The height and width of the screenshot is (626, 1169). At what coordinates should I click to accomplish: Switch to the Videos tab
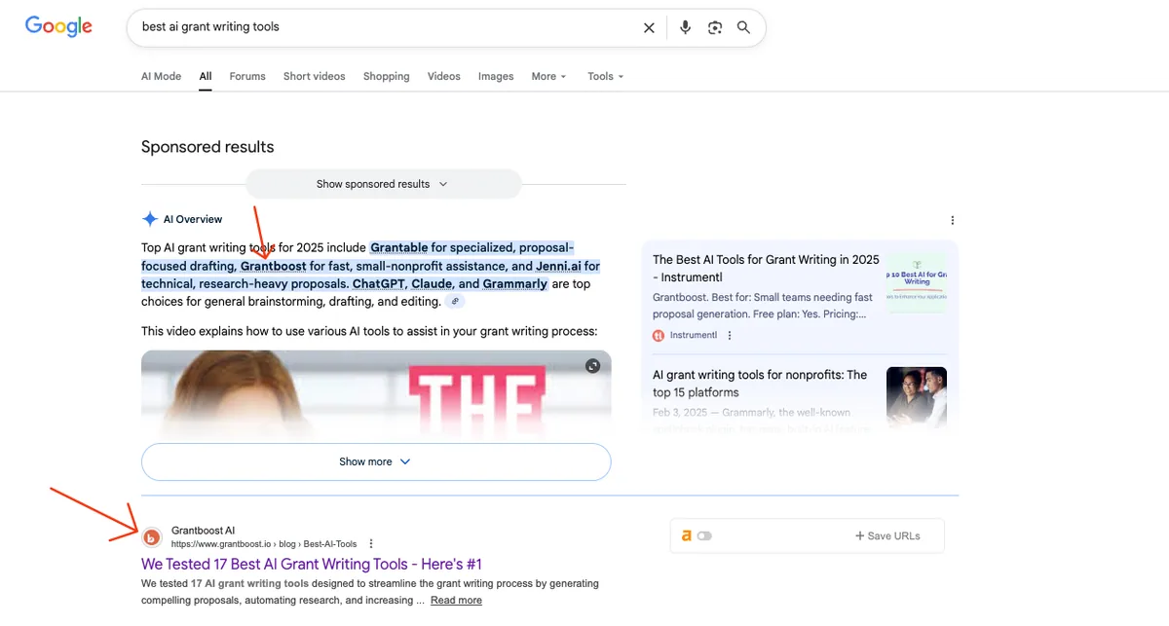pos(444,76)
